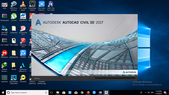The width and height of the screenshot is (169, 95).
Task: Select AutoCAD Civil 3D taskbar button
Action: pyautogui.click(x=106, y=93)
